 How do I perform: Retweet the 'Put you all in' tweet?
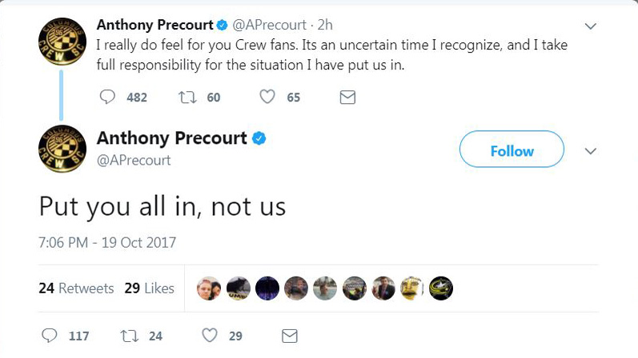point(126,336)
